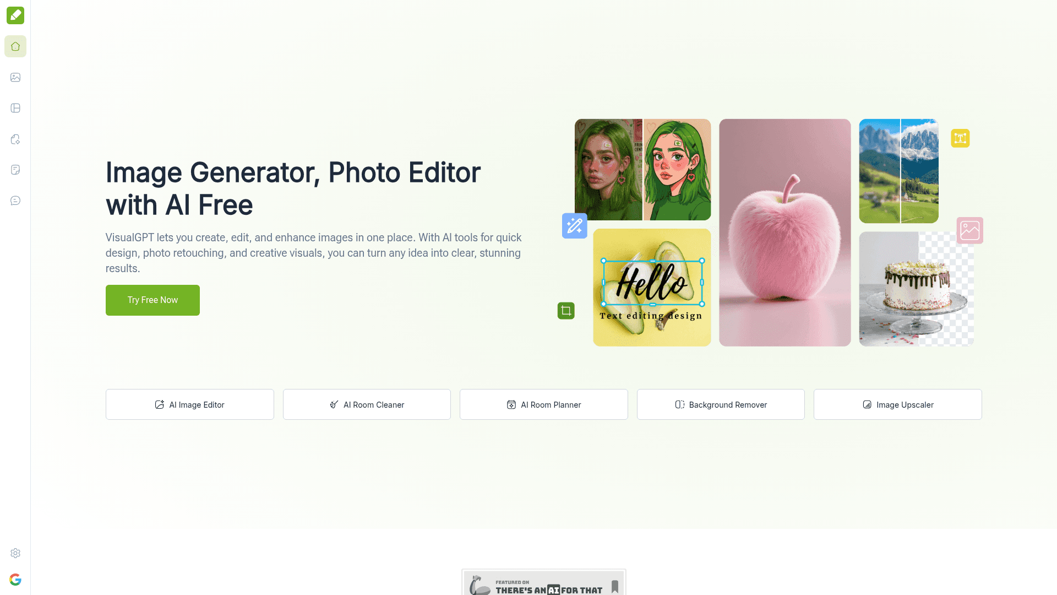Launch the Image Upscaler tool
Image resolution: width=1057 pixels, height=595 pixels.
tap(897, 404)
